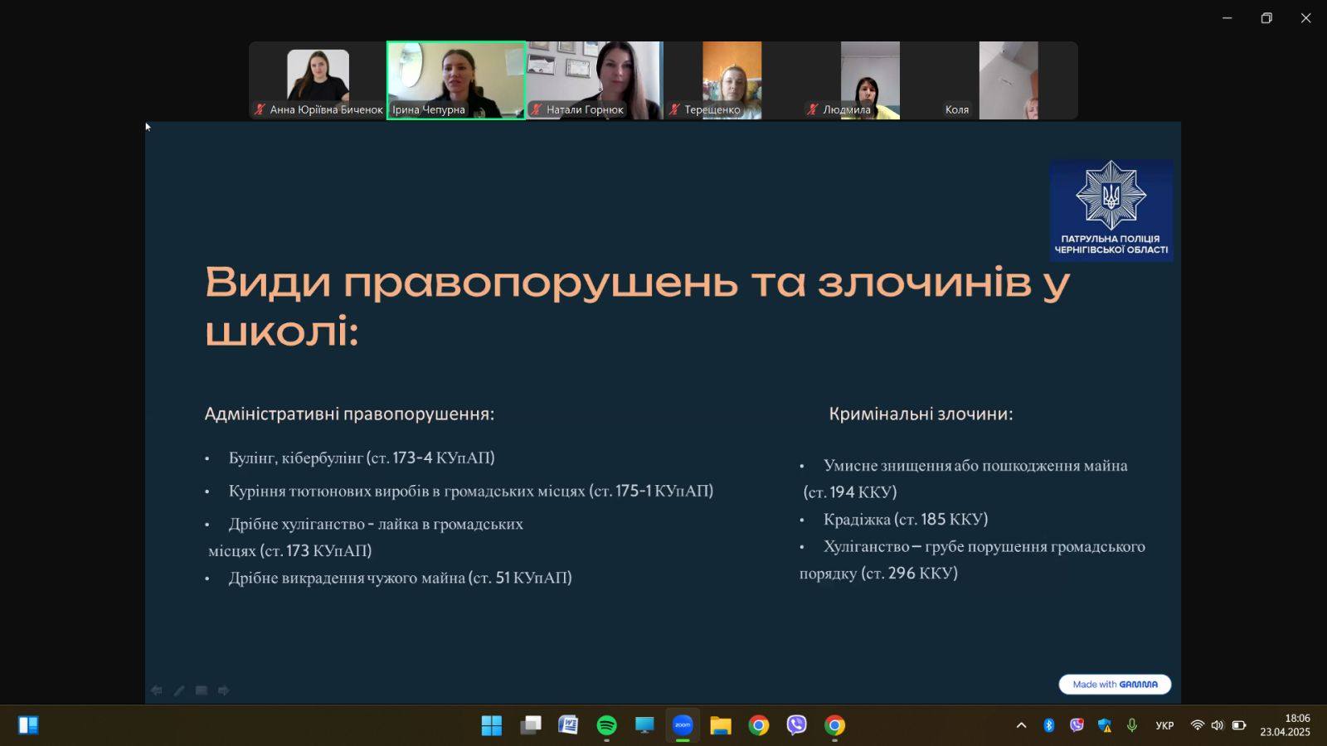1327x746 pixels.
Task: Open Chrome icon right of Viber
Action: click(x=835, y=725)
